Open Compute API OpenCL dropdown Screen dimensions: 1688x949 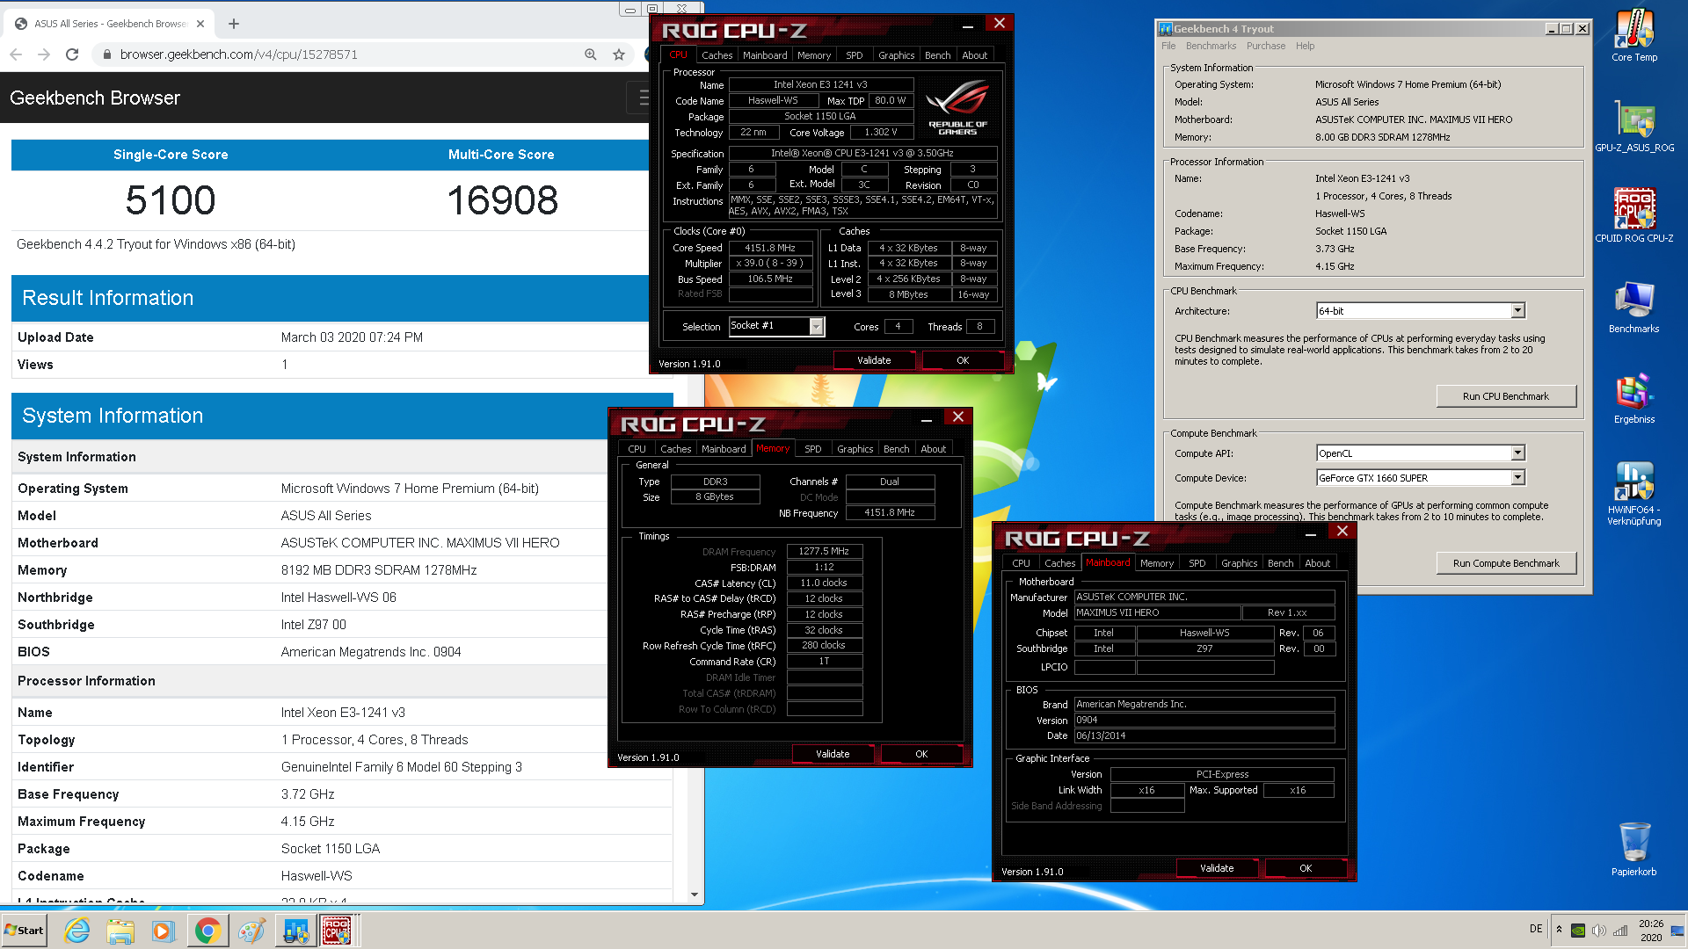(1517, 453)
